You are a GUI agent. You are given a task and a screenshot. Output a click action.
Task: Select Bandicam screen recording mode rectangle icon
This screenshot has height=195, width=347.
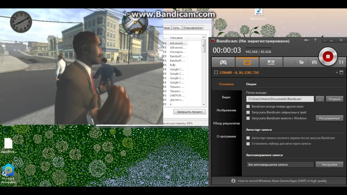click(247, 62)
